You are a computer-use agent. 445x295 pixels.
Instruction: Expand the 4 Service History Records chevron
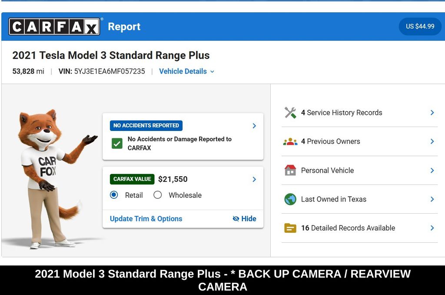click(432, 113)
